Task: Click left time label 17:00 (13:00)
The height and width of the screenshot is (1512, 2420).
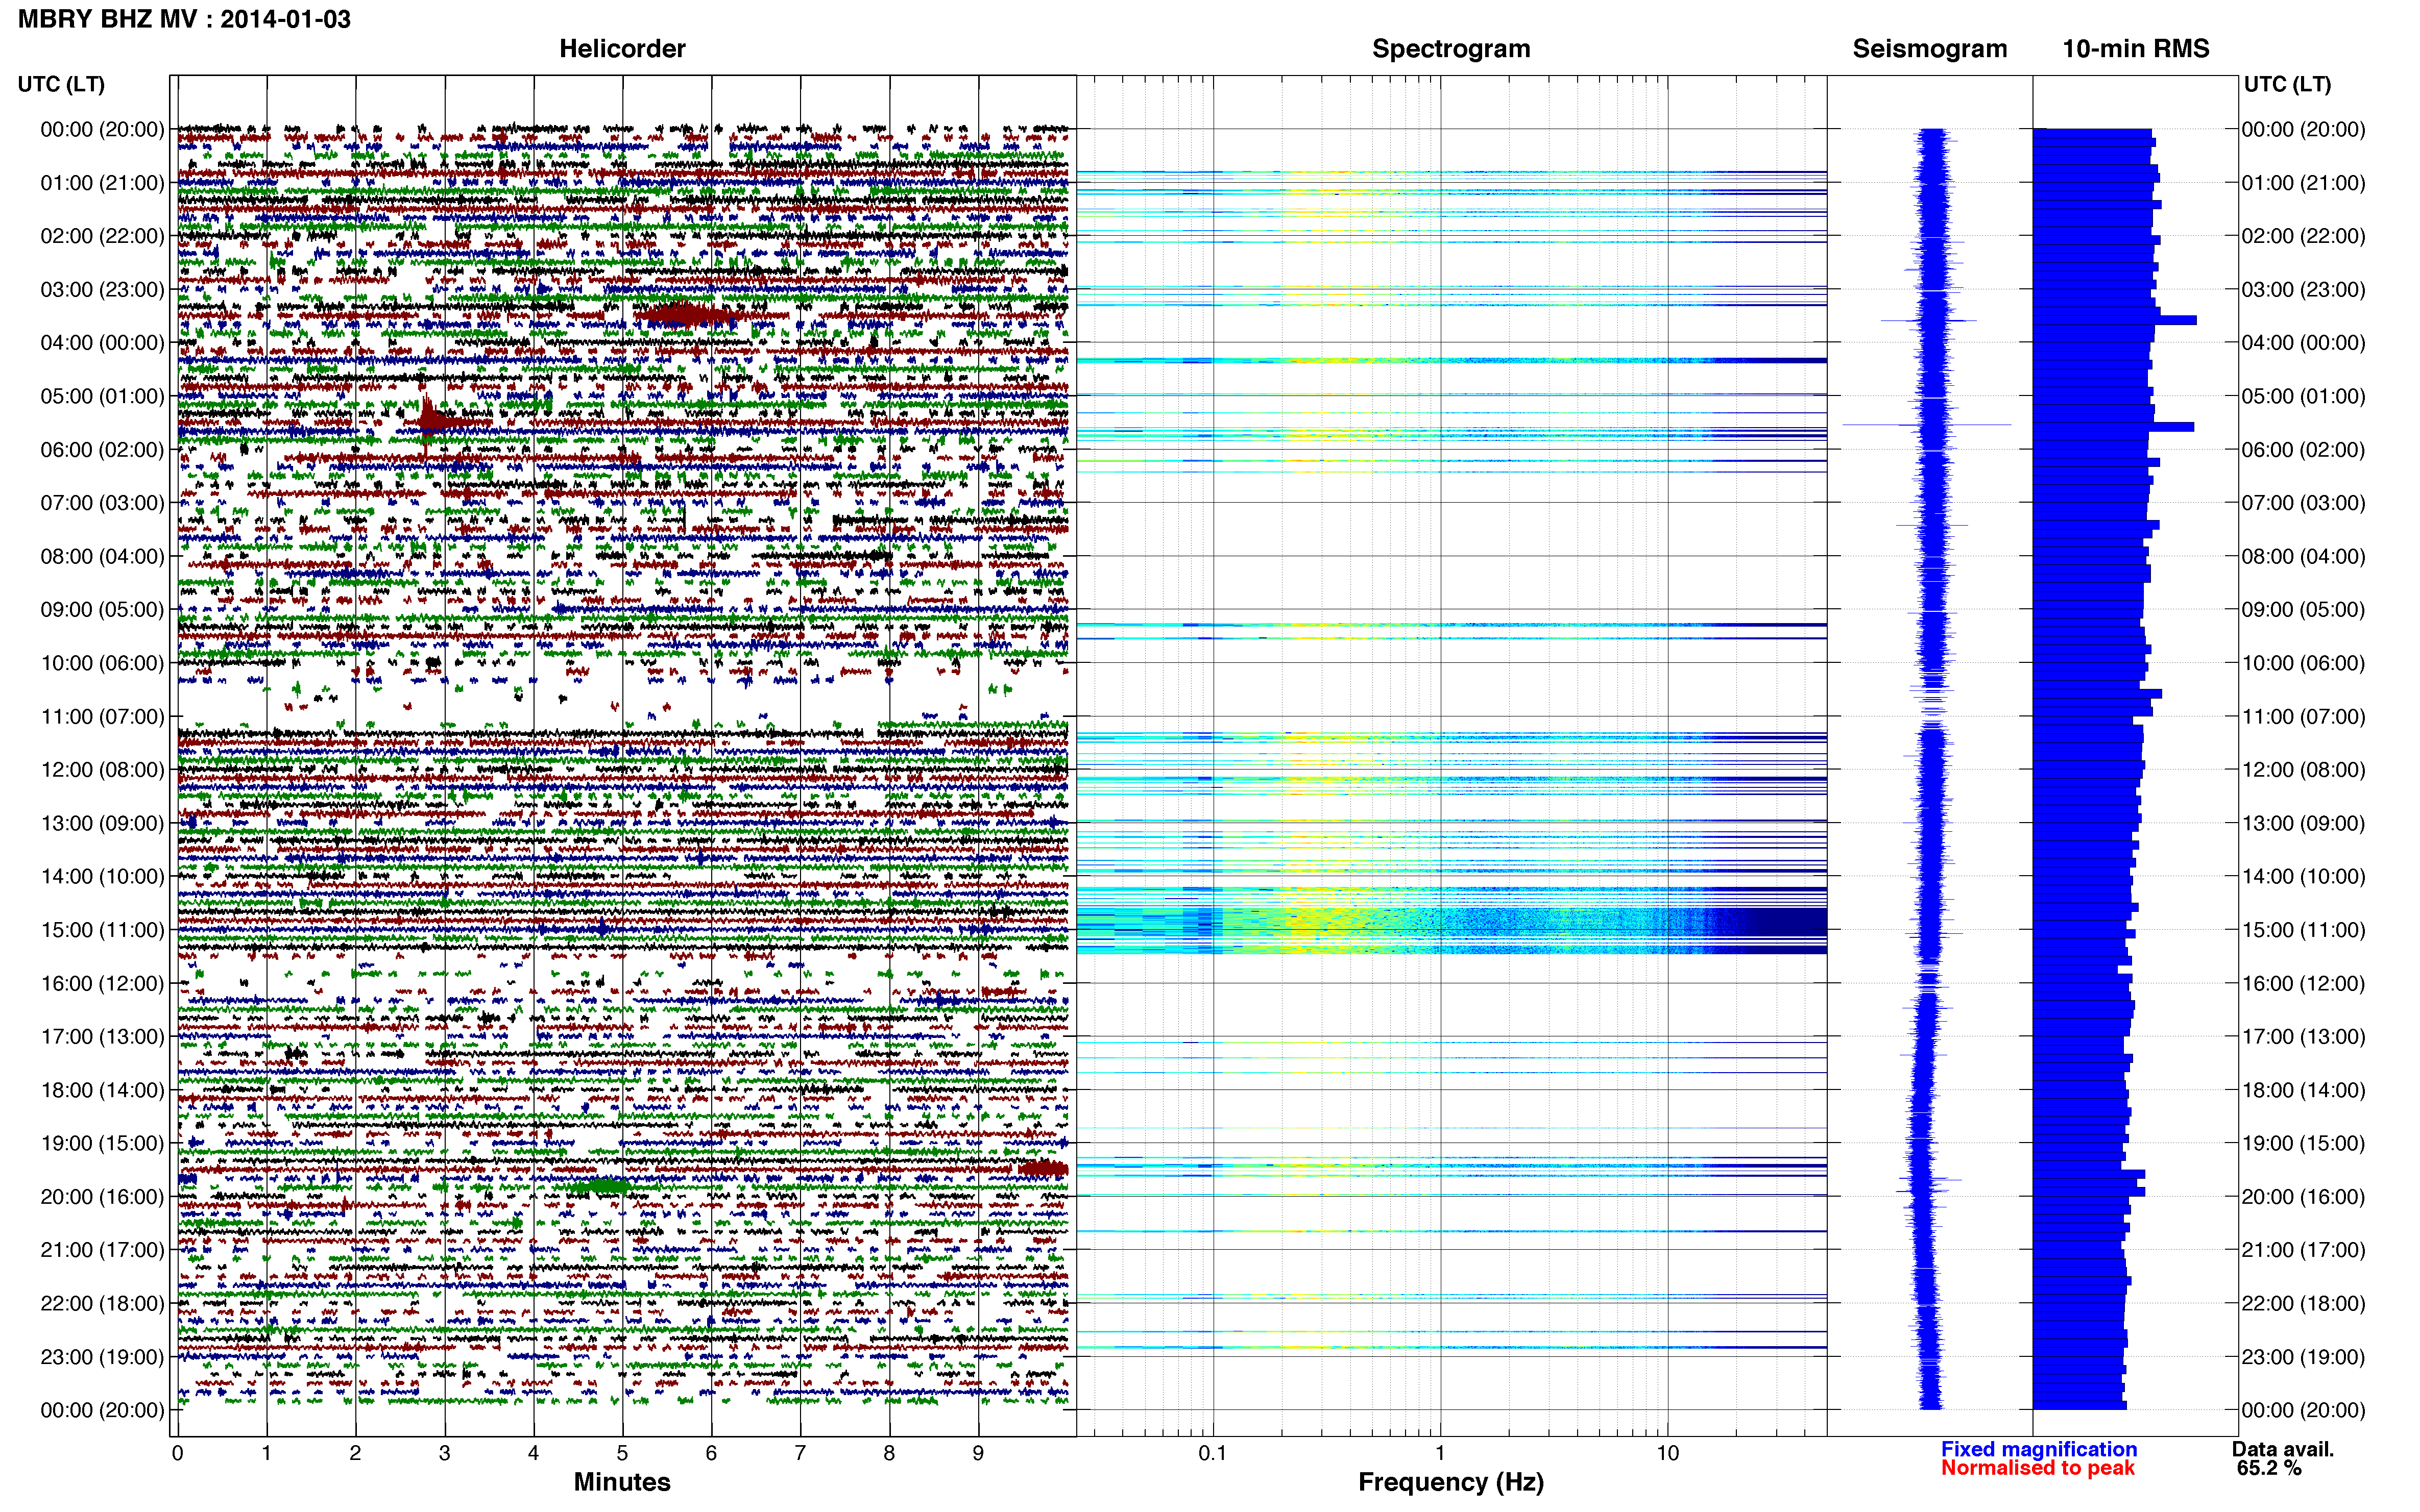Action: click(102, 1036)
